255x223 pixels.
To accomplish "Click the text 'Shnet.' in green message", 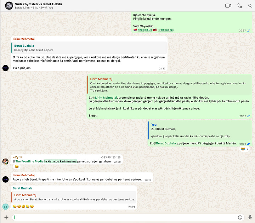I will pyautogui.click(x=93, y=116).
